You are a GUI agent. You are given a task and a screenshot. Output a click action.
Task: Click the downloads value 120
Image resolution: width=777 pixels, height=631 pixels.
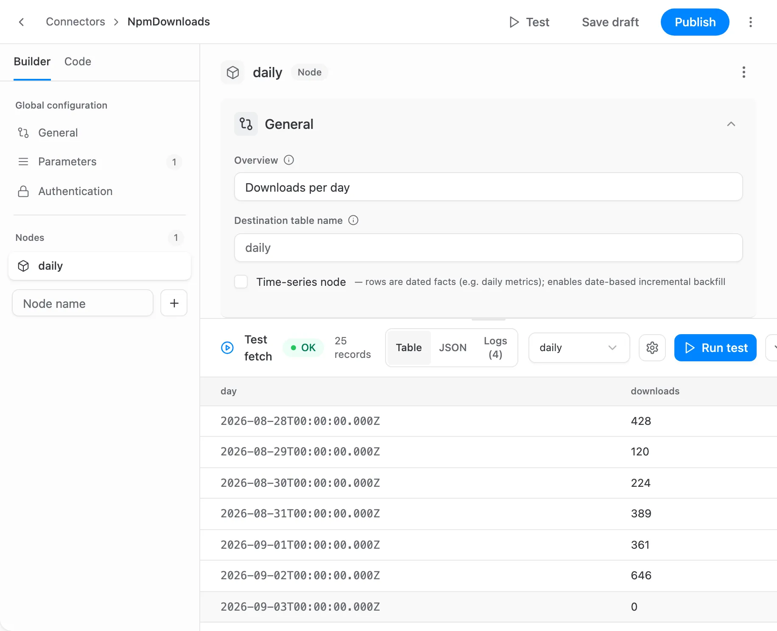[640, 452]
